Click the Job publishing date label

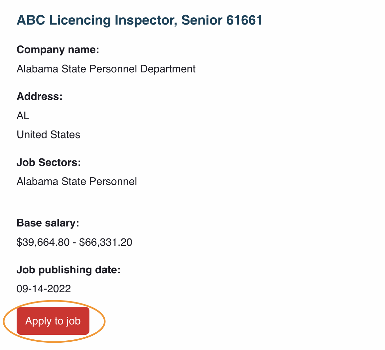point(68,270)
